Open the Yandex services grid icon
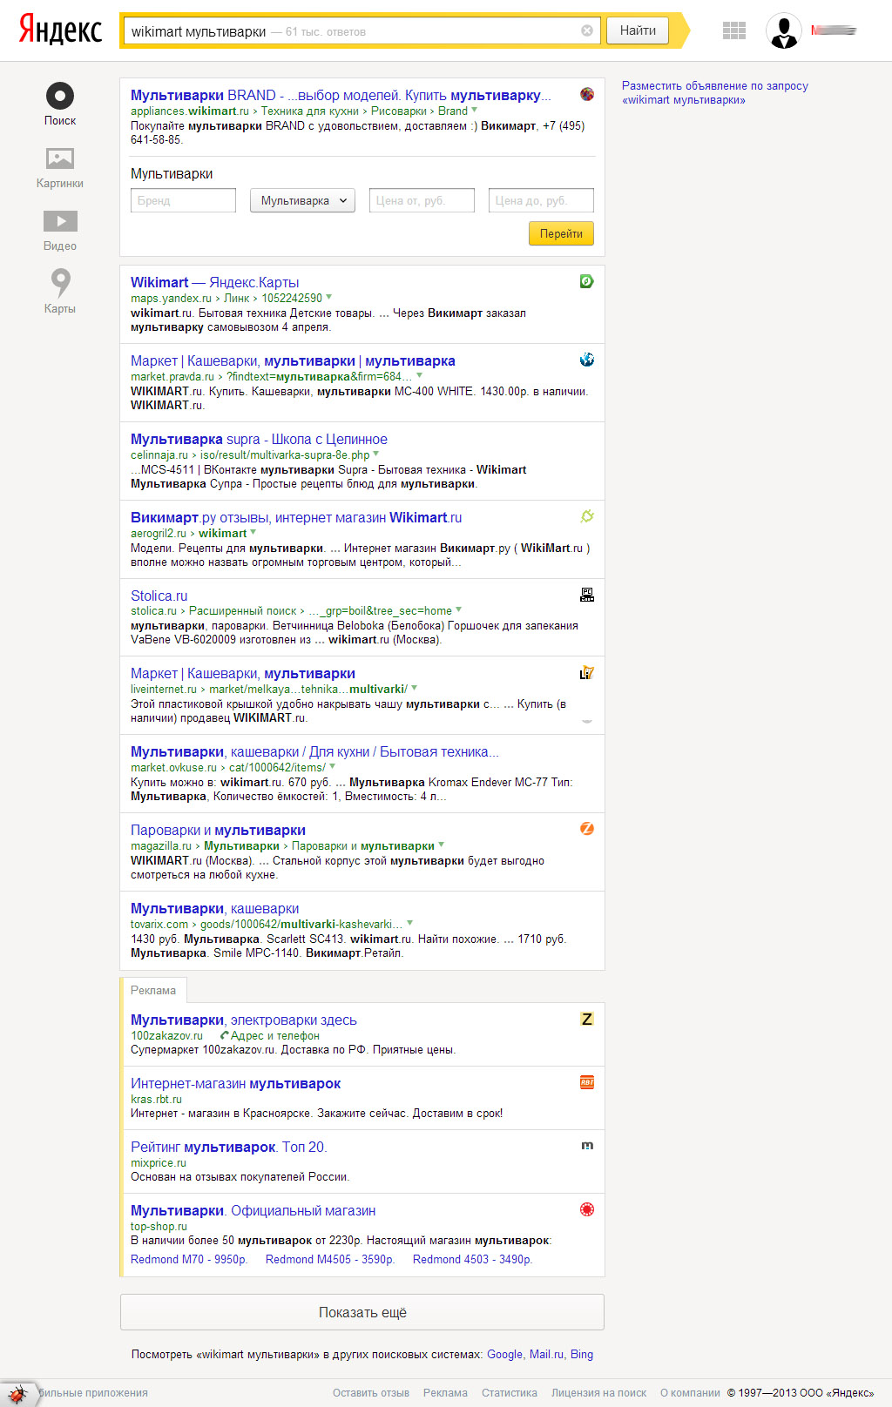 click(x=734, y=30)
